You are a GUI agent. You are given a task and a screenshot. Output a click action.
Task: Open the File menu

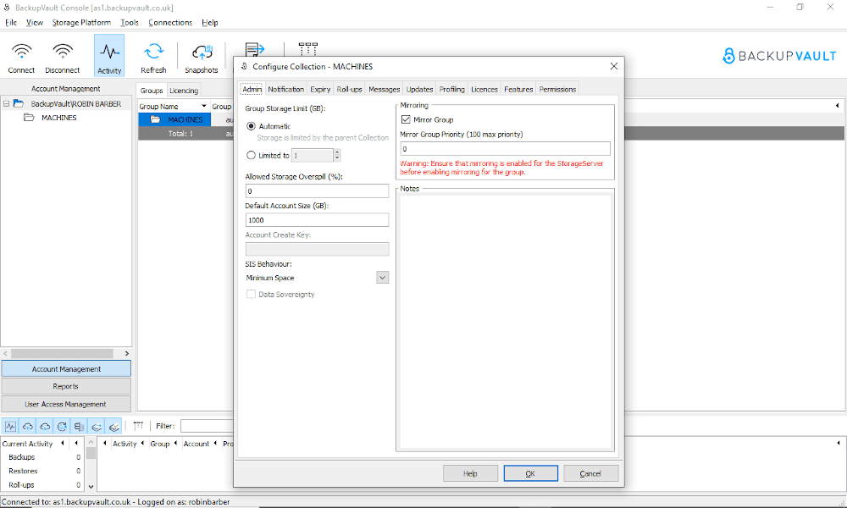(11, 23)
